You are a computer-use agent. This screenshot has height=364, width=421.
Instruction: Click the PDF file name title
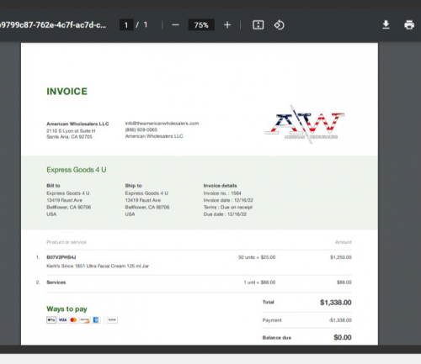point(53,25)
